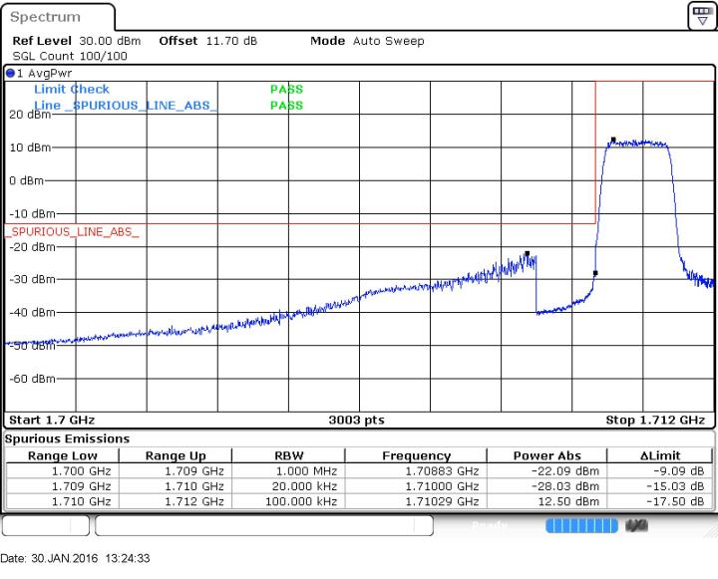Click the Spurious Emissions table title

(68, 438)
